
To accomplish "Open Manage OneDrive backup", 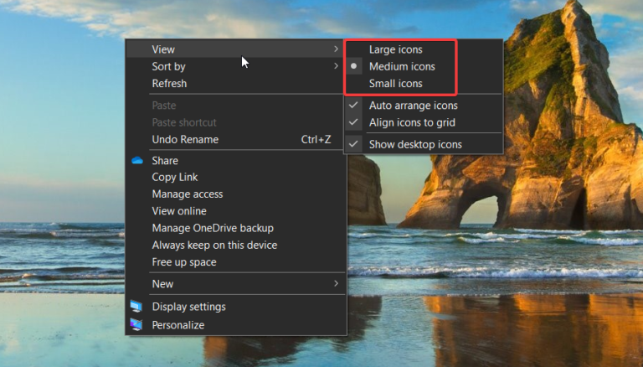I will tap(212, 228).
